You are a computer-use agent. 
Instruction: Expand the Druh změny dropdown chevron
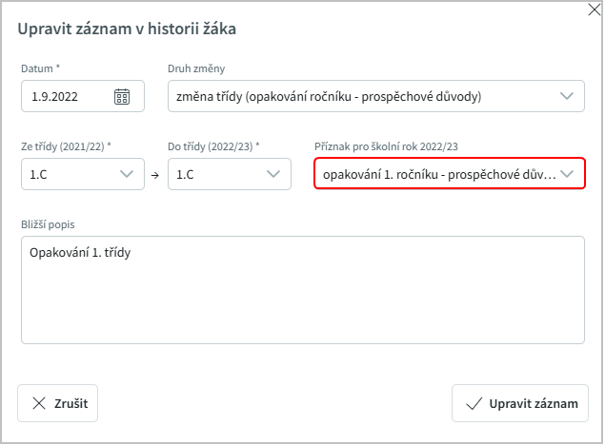click(x=567, y=96)
